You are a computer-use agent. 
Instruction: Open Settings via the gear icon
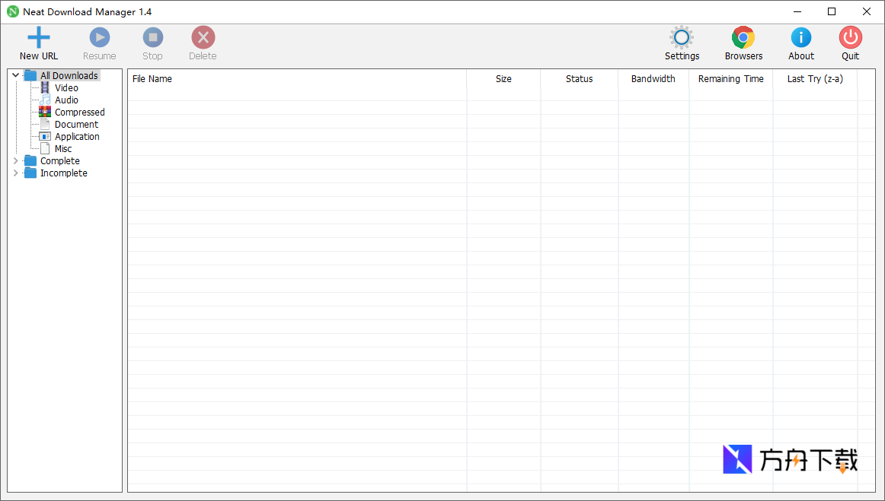point(681,36)
